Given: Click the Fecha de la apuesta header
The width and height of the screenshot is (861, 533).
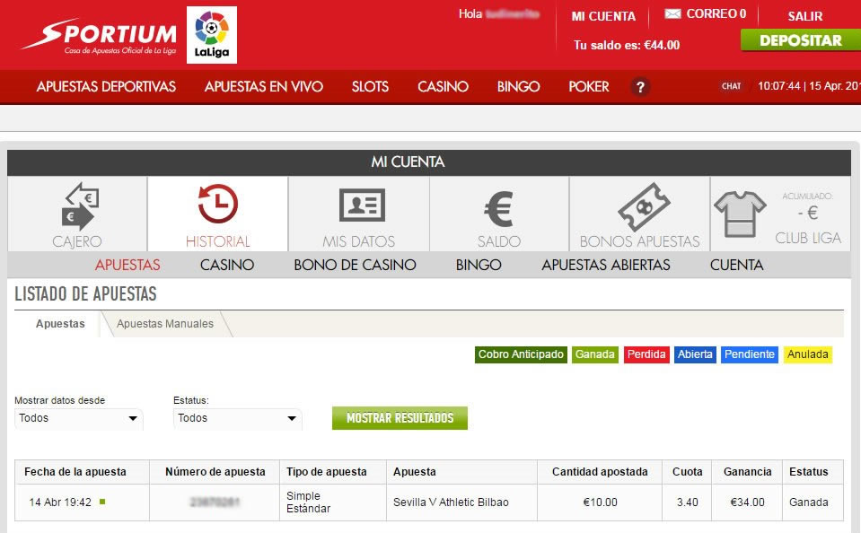Looking at the screenshot, I should [x=75, y=471].
